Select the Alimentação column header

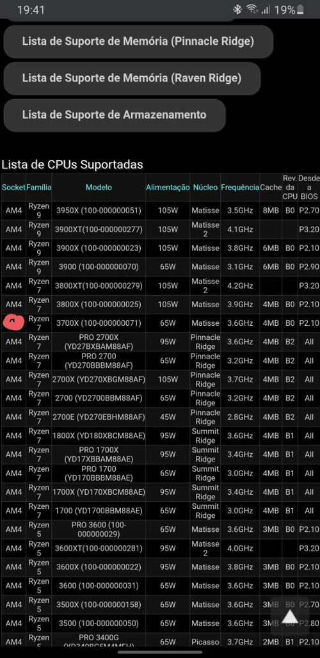click(x=168, y=188)
